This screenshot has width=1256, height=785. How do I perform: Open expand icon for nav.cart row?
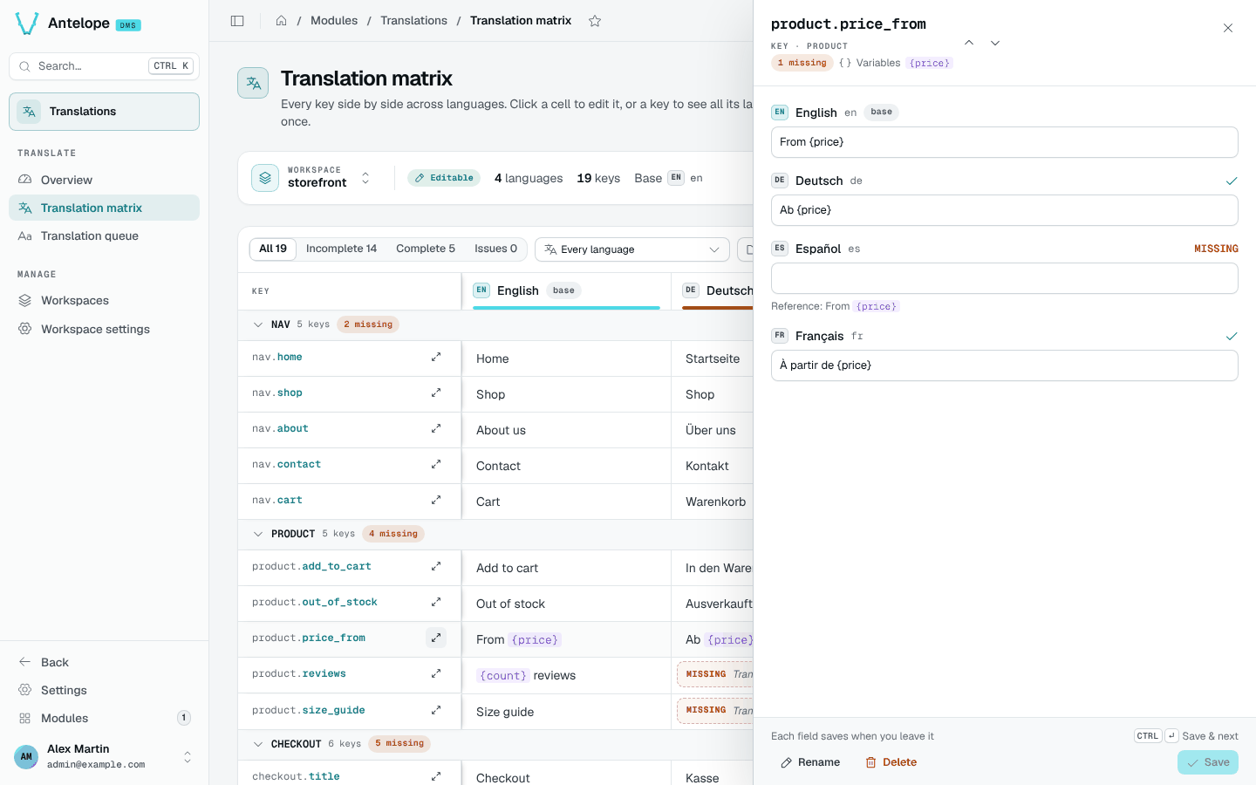pos(436,500)
